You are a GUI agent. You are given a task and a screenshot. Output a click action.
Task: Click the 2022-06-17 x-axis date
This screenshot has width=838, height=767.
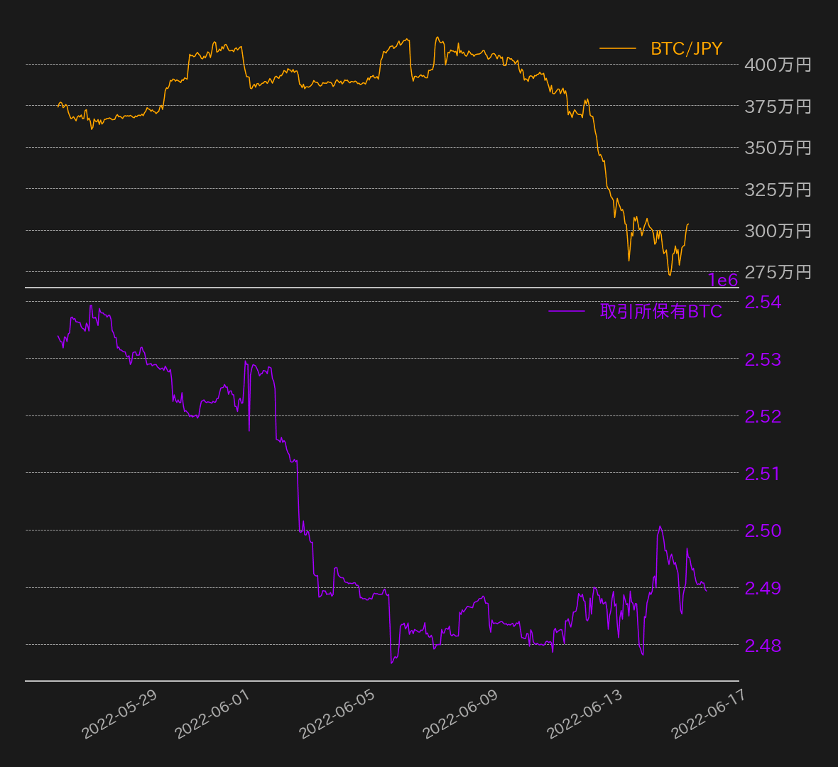coord(709,714)
